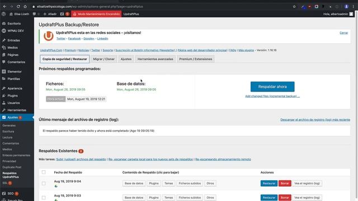Download Ficheros subidos of 9:04 backup
358x201 pixels.
(190, 184)
